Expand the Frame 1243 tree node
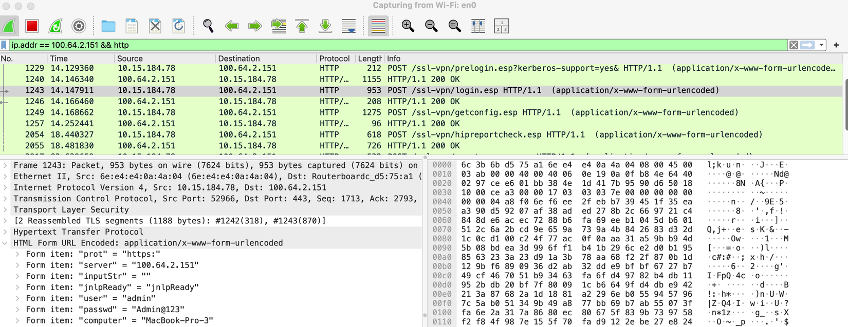848x327 pixels. click(5, 165)
